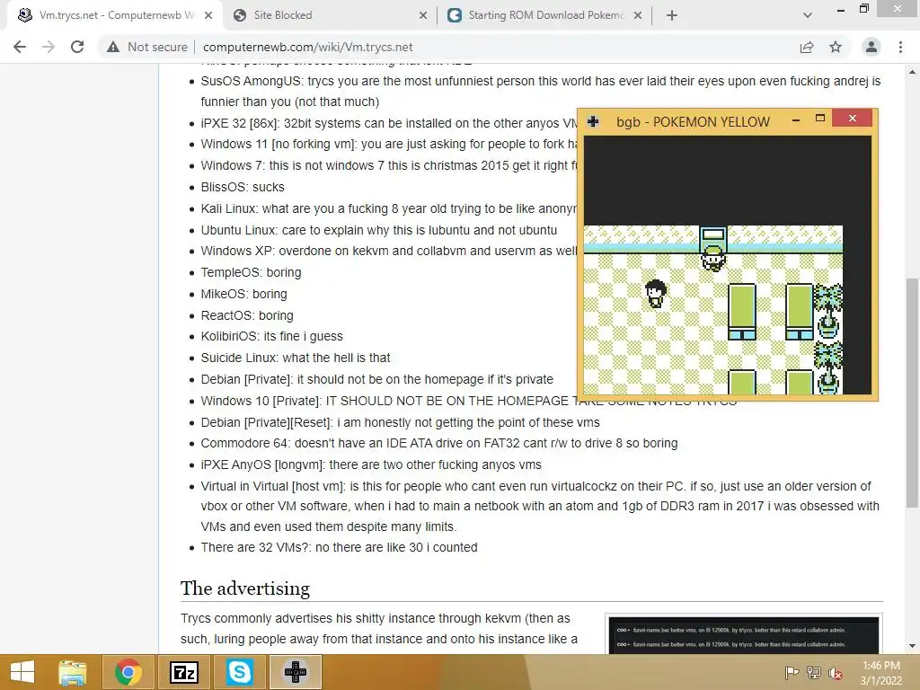The image size is (920, 690).
Task: Close the bgb Pokemon Yellow window
Action: 853,119
